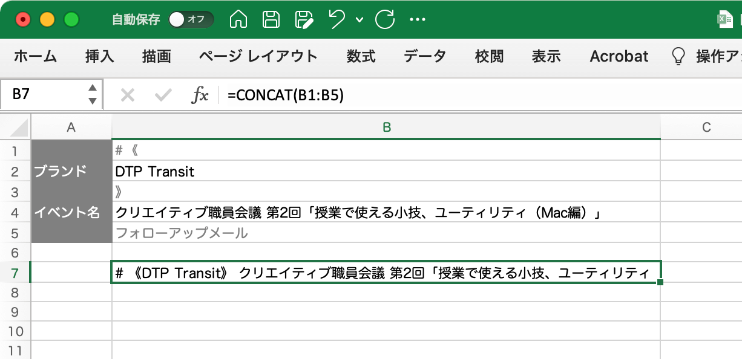Select row 1 header

15,150
